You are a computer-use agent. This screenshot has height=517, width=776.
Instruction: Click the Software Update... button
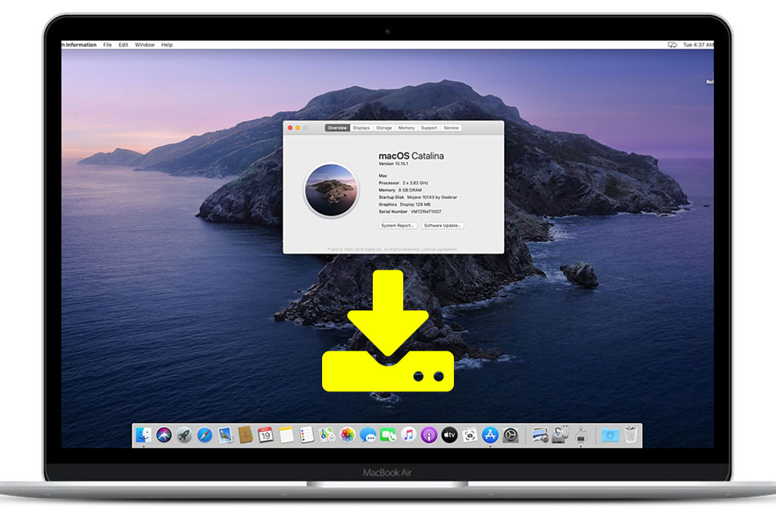pyautogui.click(x=443, y=226)
